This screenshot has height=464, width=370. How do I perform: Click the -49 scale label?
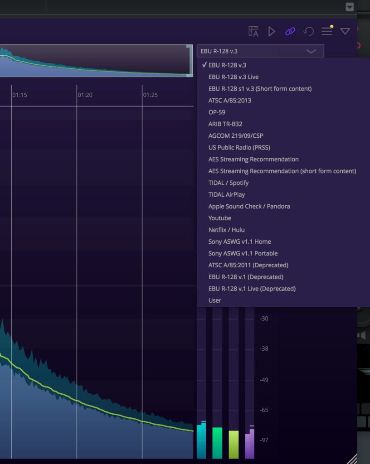(x=264, y=380)
